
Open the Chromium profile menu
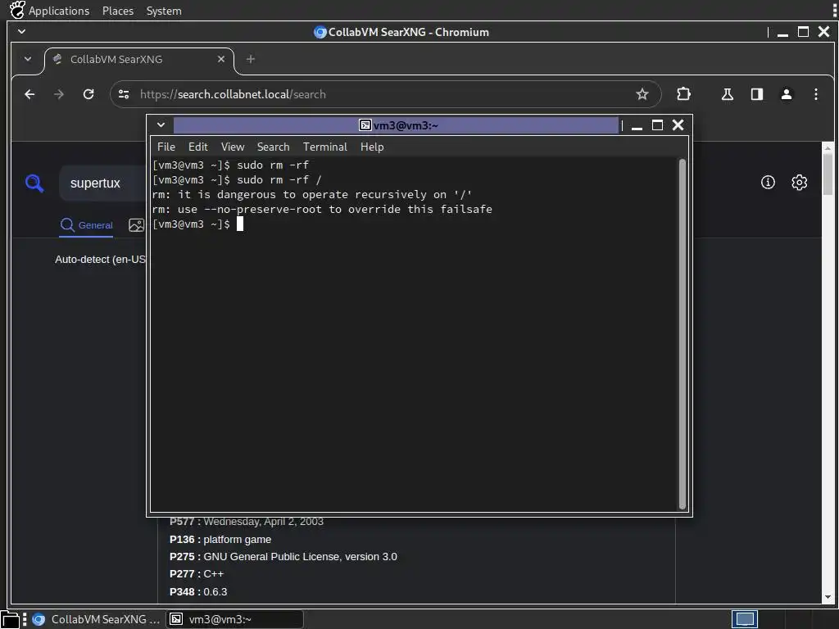pos(786,94)
